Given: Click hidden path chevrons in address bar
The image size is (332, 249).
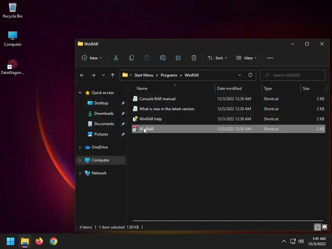Looking at the screenshot, I should [x=131, y=75].
